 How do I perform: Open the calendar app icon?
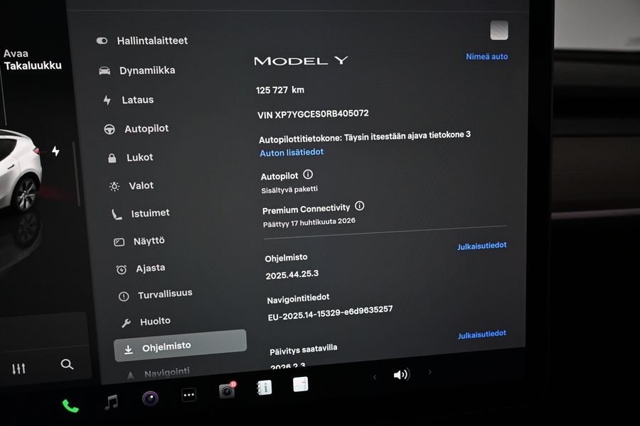pyautogui.click(x=264, y=387)
